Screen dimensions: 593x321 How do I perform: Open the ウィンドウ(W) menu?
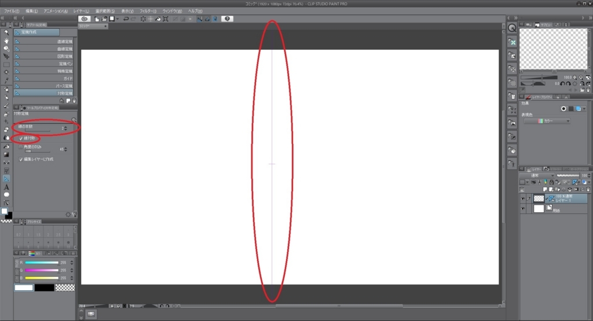click(172, 12)
